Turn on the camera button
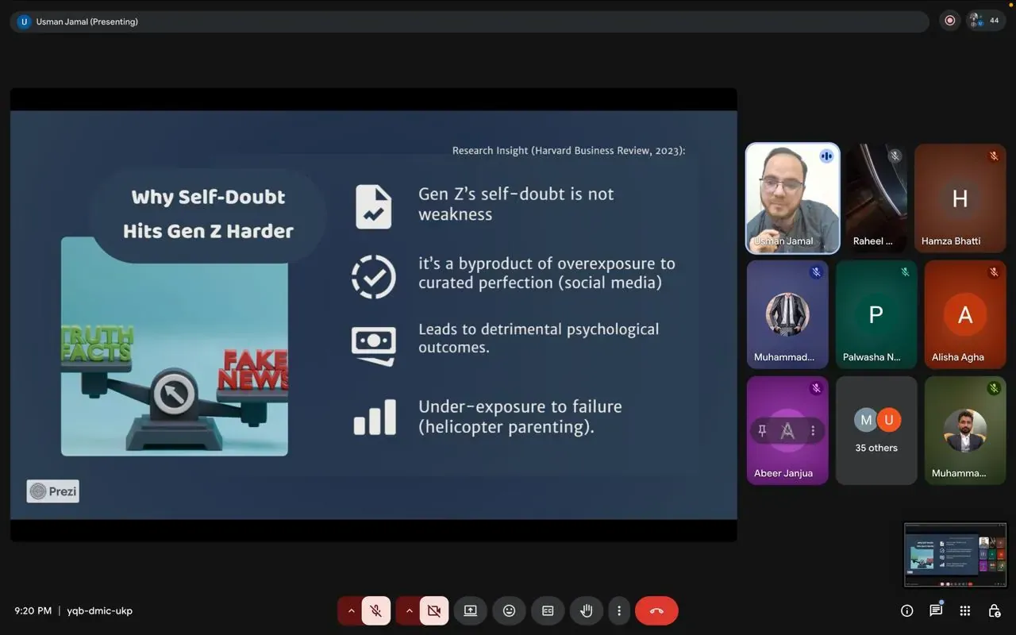 [x=434, y=610]
